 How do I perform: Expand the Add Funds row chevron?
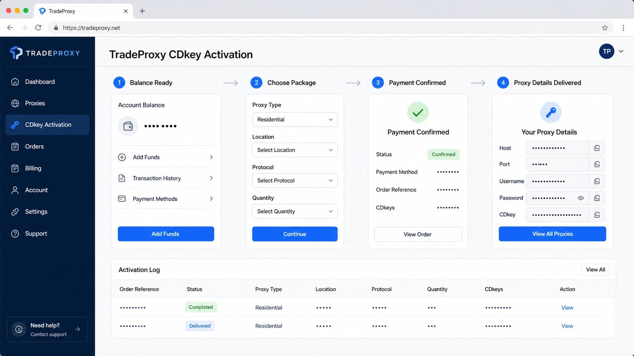211,157
